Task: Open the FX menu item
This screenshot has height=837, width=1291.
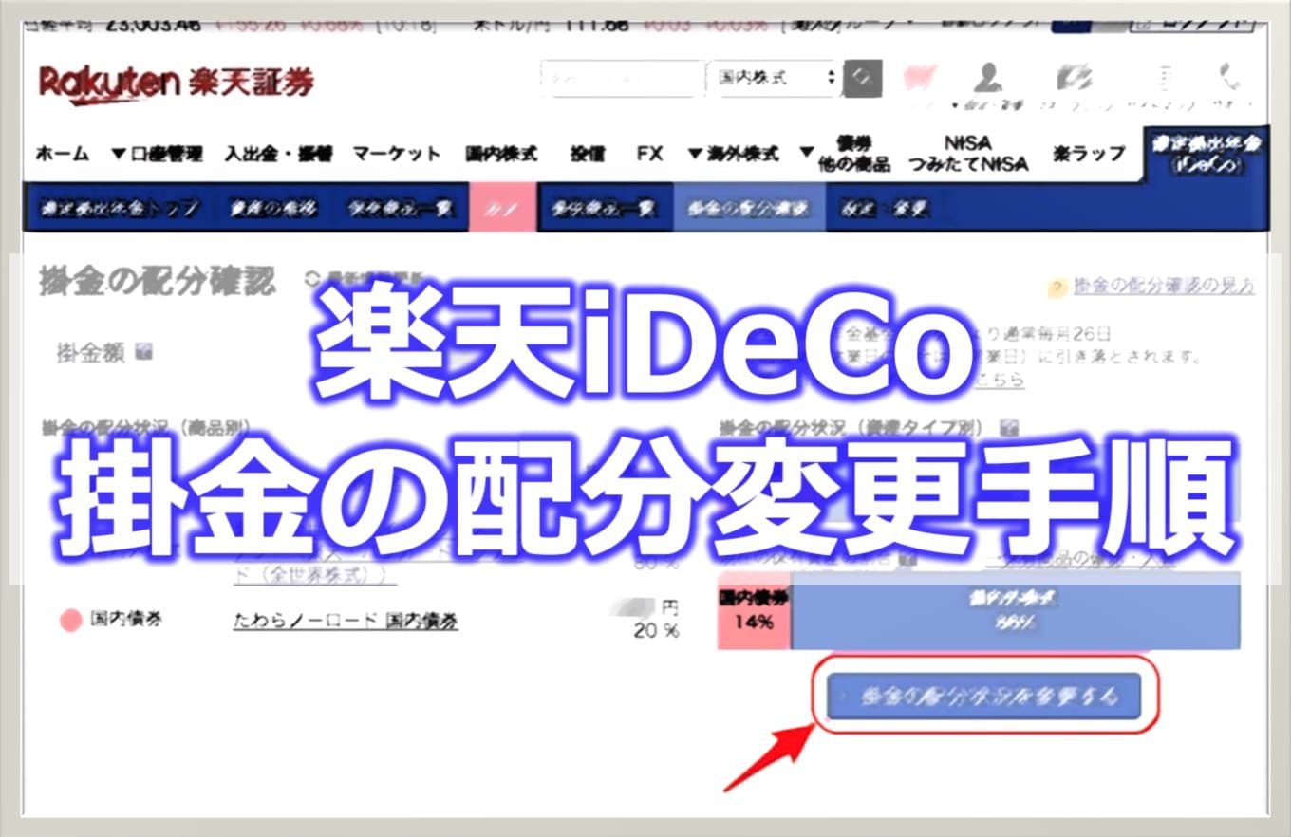Action: (x=650, y=154)
